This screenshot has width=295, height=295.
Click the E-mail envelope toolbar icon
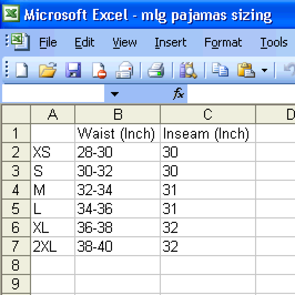(124, 70)
